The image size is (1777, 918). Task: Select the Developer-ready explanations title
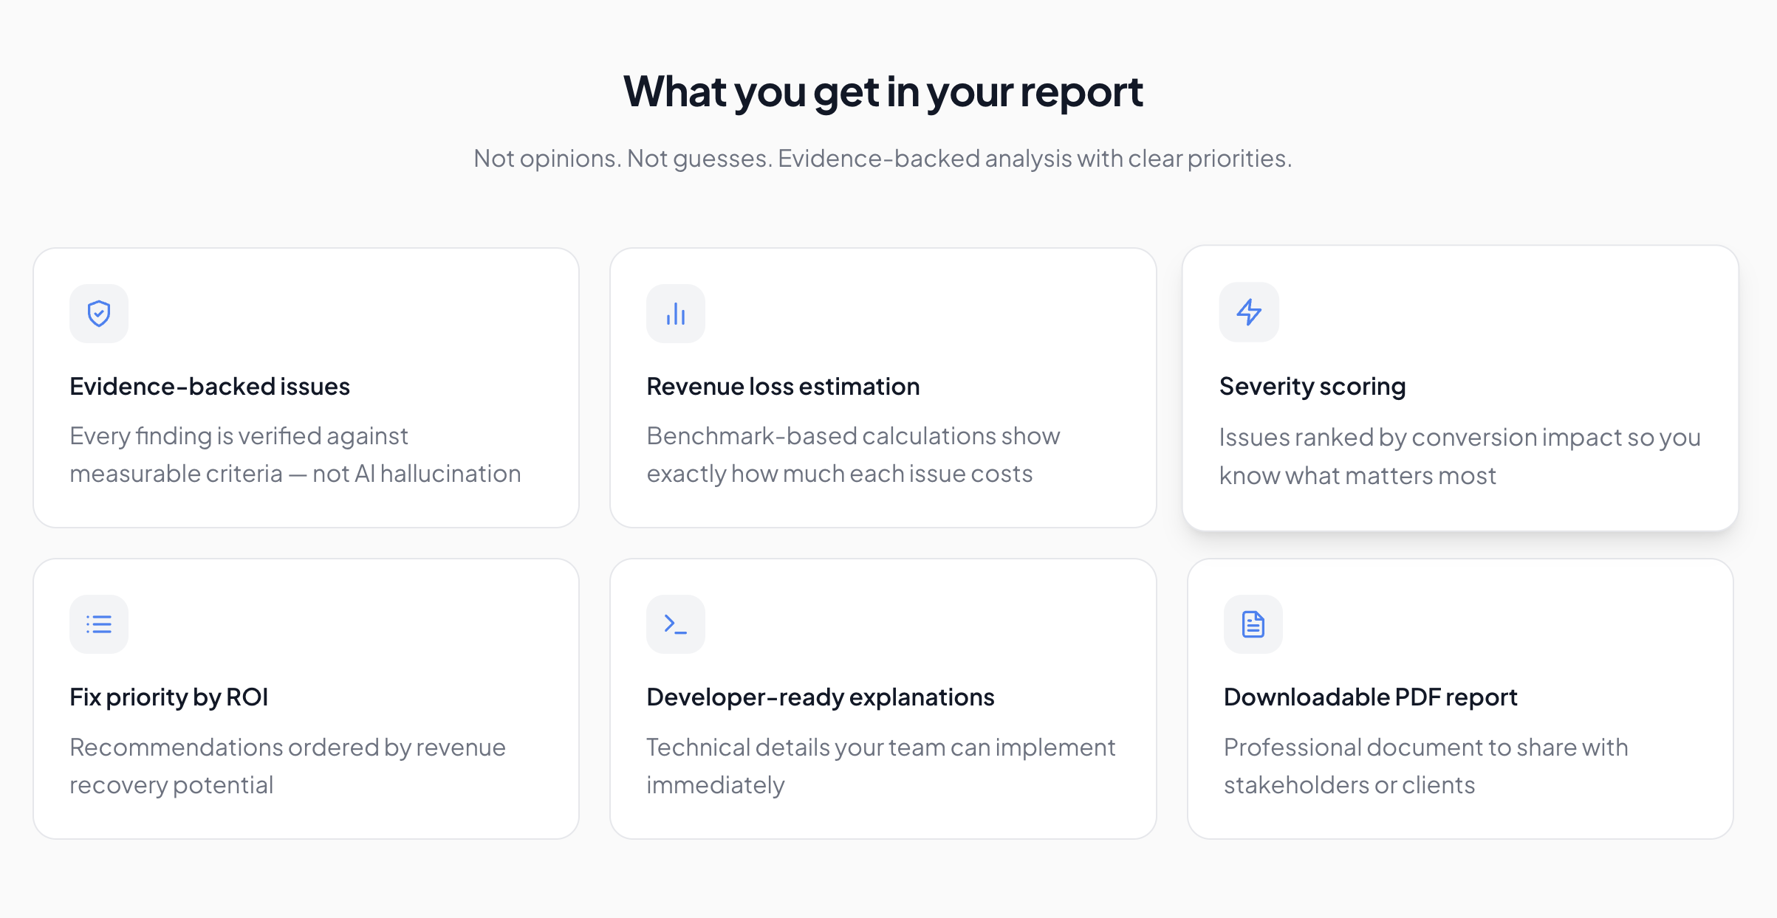(820, 696)
